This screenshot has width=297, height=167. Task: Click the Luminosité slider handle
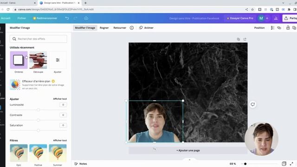[38, 110]
